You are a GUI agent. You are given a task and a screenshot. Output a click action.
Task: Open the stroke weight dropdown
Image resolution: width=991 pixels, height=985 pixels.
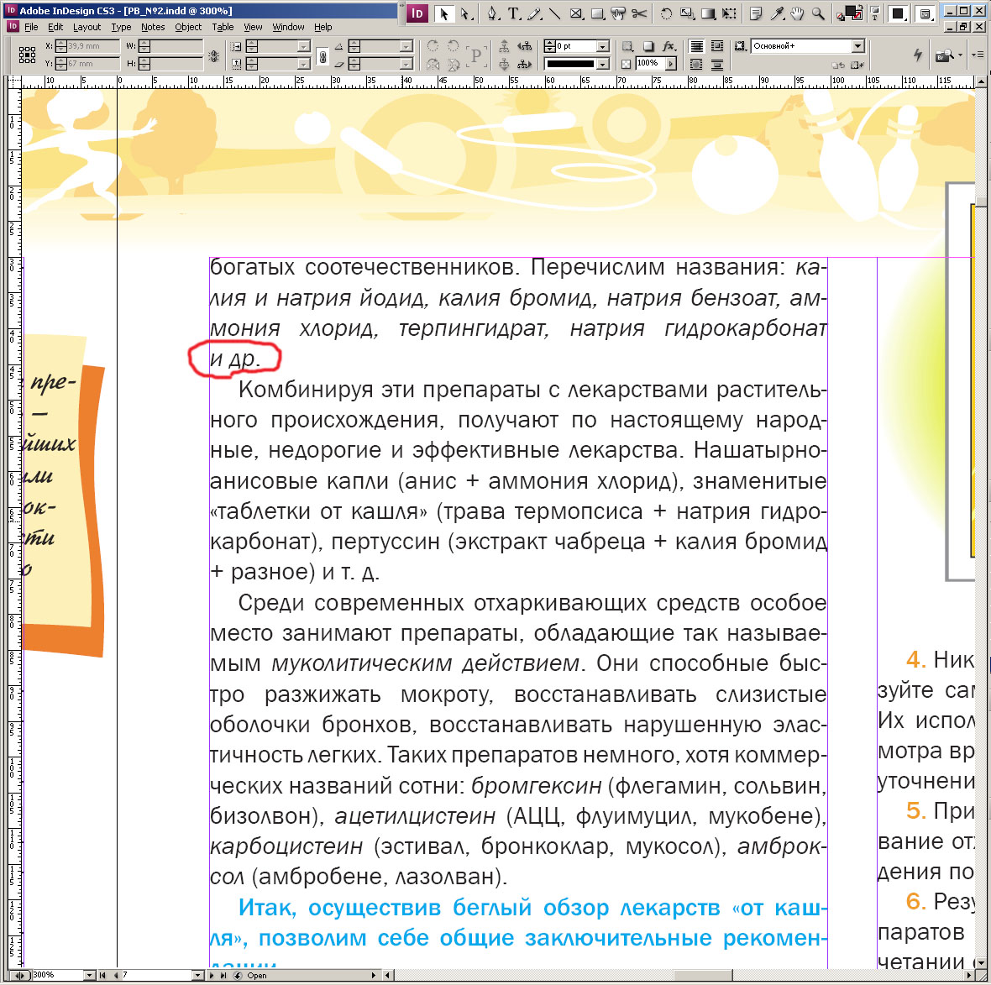click(602, 46)
